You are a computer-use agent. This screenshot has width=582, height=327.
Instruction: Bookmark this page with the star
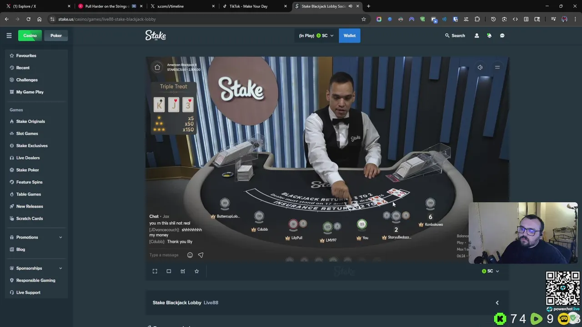coord(363,19)
